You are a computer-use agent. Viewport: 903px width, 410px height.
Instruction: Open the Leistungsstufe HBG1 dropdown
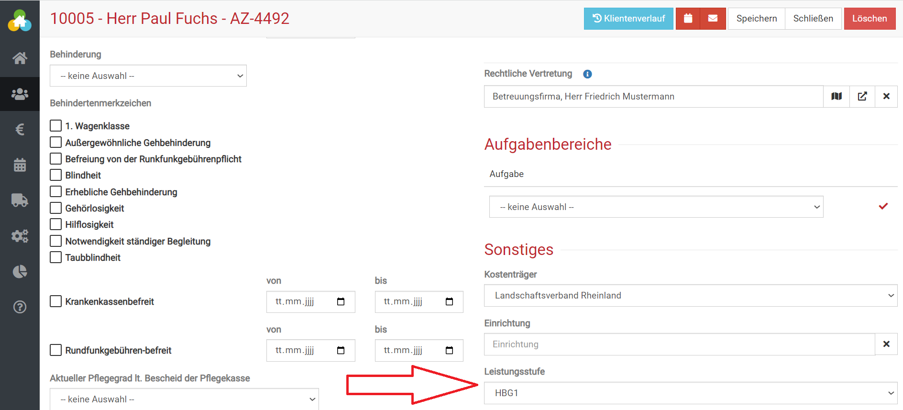[x=690, y=393]
